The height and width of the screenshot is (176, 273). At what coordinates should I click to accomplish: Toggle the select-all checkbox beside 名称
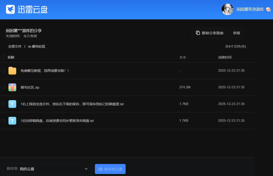3,57
